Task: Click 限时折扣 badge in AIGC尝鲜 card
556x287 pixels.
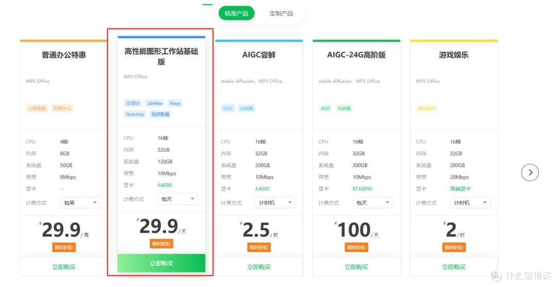Action: pyautogui.click(x=259, y=247)
